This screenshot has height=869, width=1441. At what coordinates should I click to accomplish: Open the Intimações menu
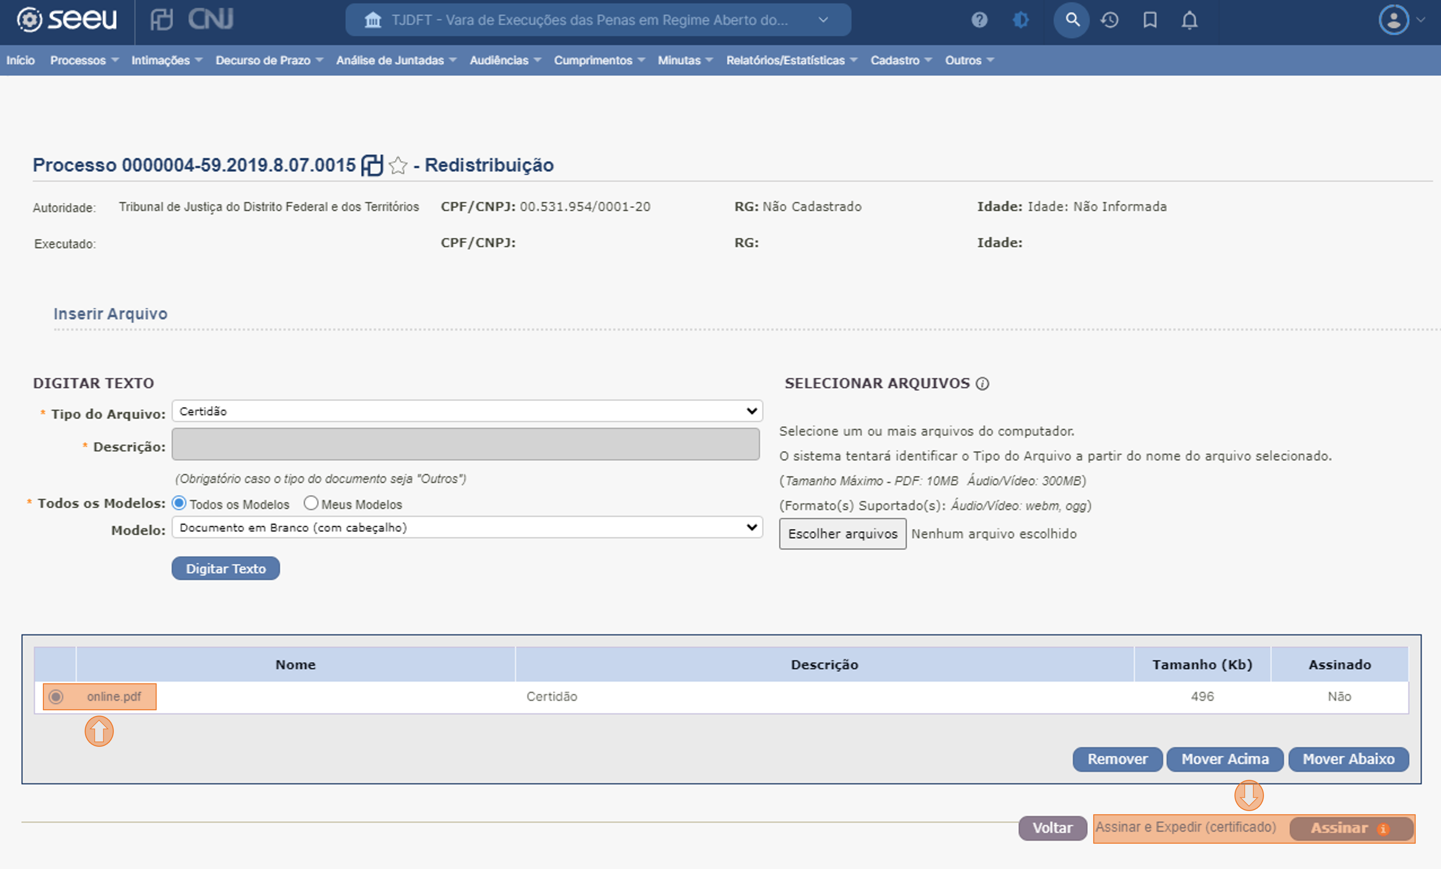click(x=167, y=60)
